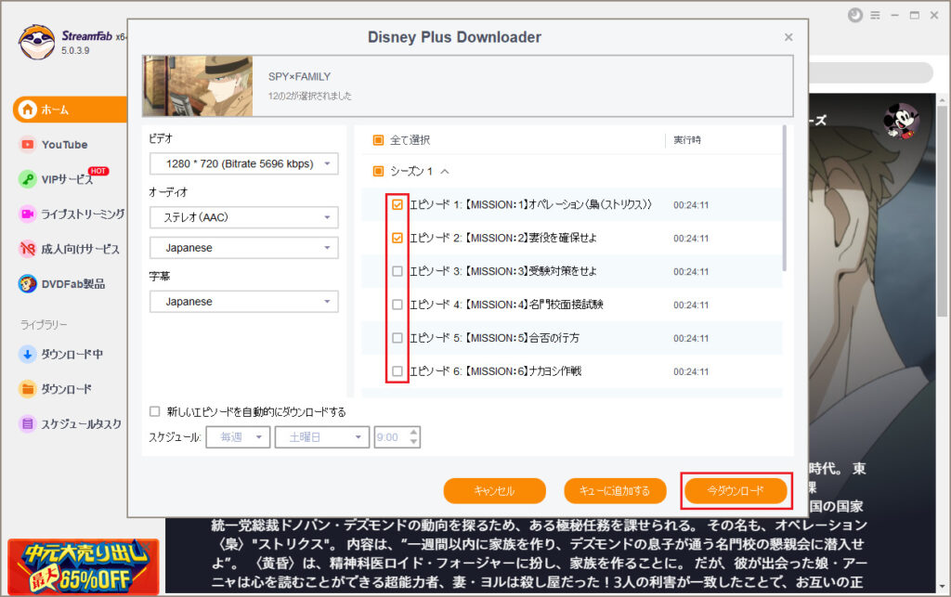Check エピソード 3 checkbox
Screen dimensions: 951x597
click(397, 271)
